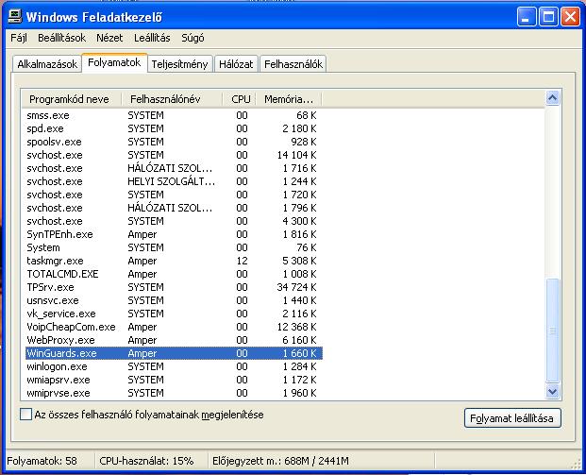Click CPU-használat: 15% status entry

146,461
